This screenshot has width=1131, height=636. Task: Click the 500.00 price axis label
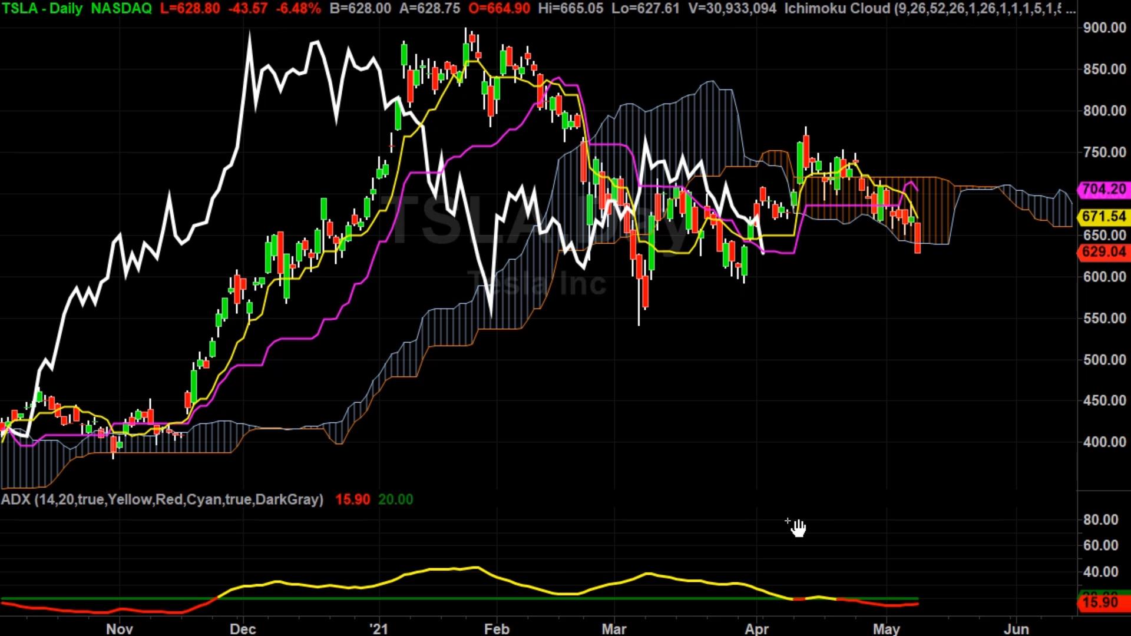1104,359
